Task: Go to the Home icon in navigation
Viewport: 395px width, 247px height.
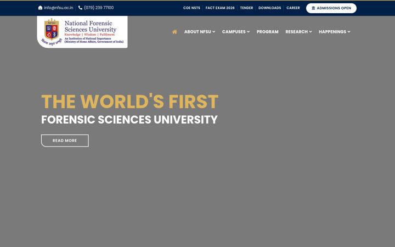Action: (x=174, y=32)
